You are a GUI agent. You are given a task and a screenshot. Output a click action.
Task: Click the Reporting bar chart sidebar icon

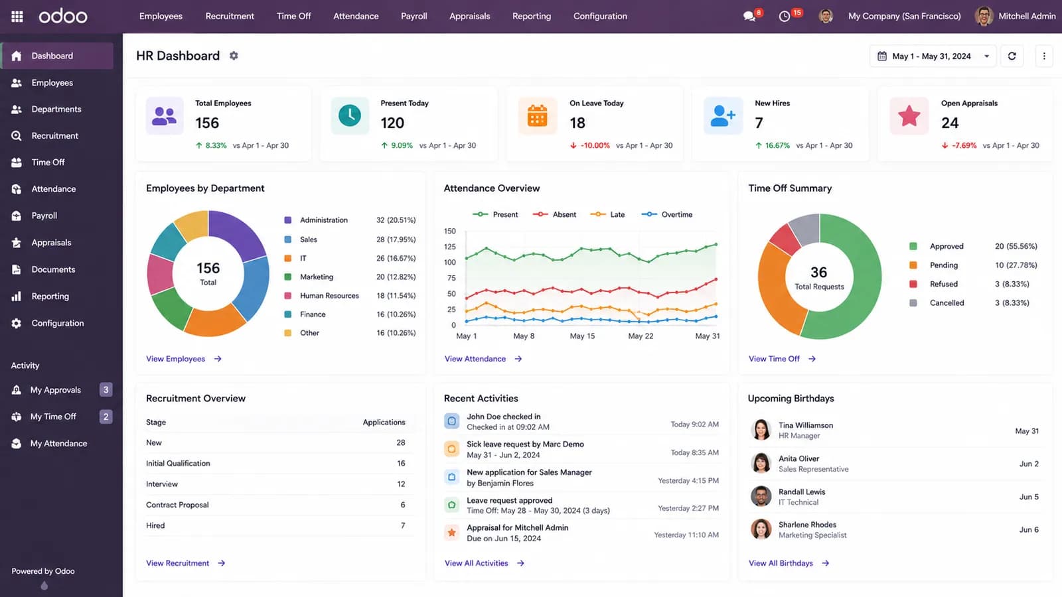[17, 297]
